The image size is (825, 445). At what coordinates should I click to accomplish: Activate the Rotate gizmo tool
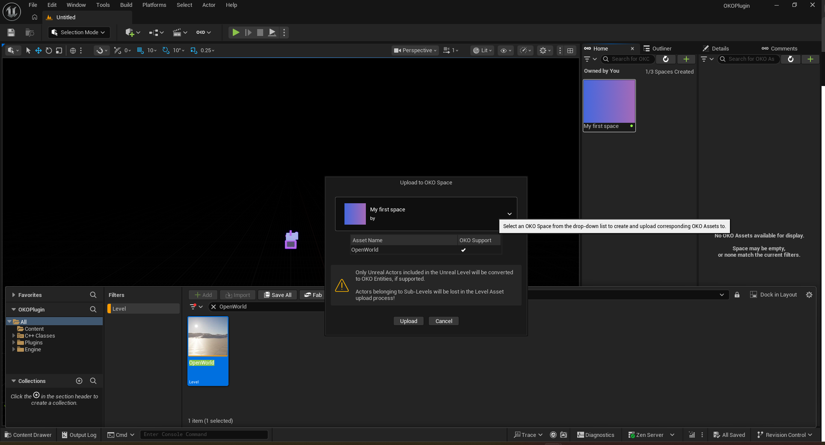49,50
